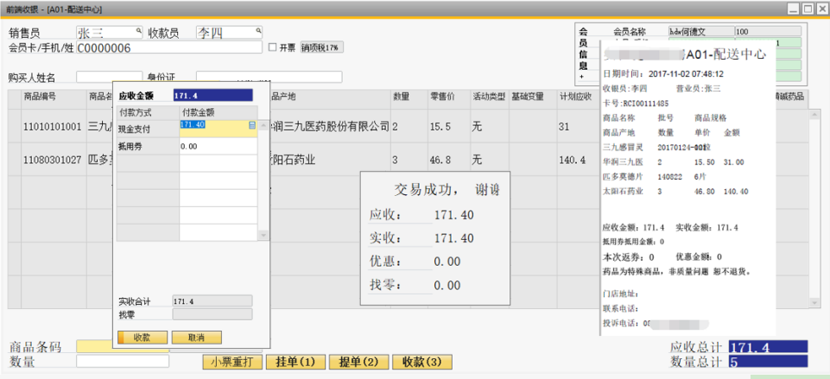This screenshot has width=830, height=379.
Task: Expand the 会员信息 panel with the plus sign
Action: pos(582,77)
